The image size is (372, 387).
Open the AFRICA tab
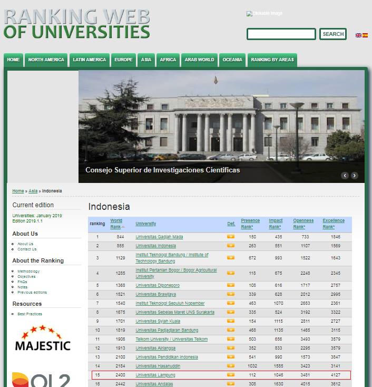click(168, 60)
